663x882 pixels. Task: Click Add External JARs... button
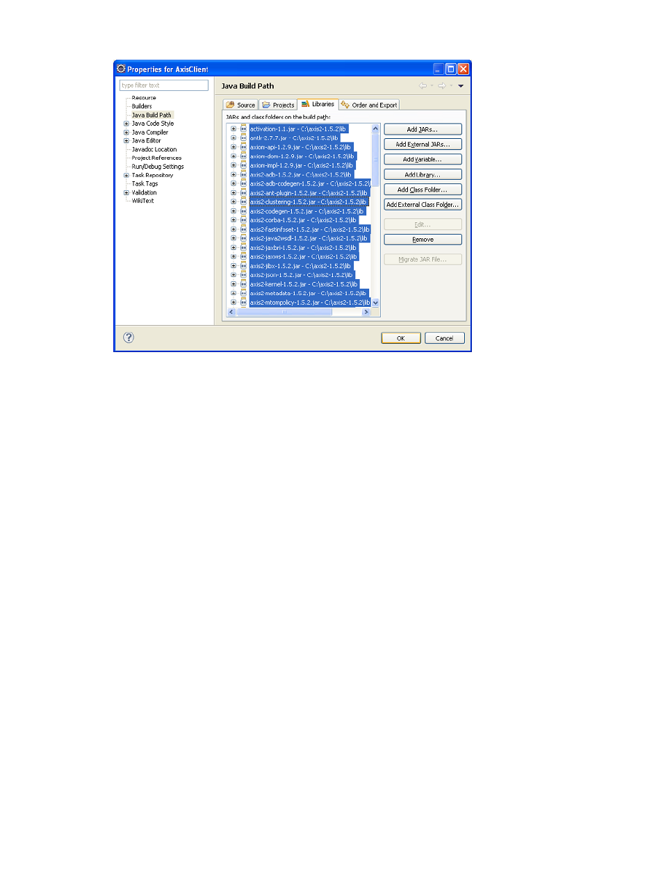pyautogui.click(x=423, y=144)
